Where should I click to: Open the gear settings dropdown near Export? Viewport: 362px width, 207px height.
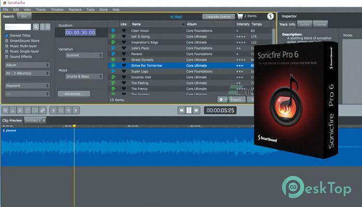click(x=222, y=99)
